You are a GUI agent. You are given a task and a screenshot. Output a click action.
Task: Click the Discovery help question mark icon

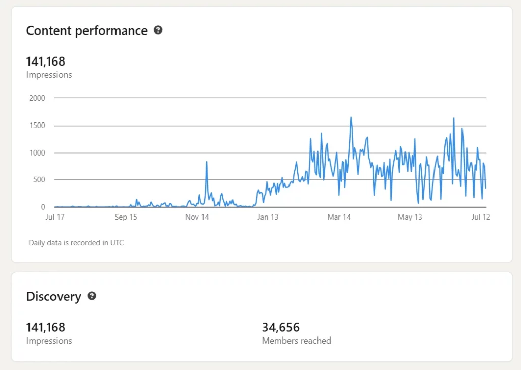[x=92, y=296]
